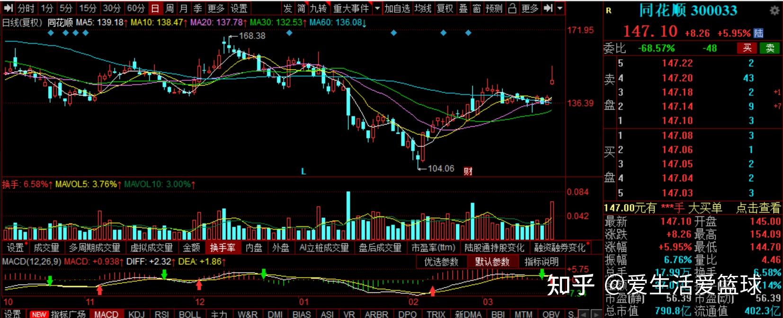This screenshot has height=318, width=783.
Task: Switch sub-chart to 金额
Action: click(x=191, y=247)
